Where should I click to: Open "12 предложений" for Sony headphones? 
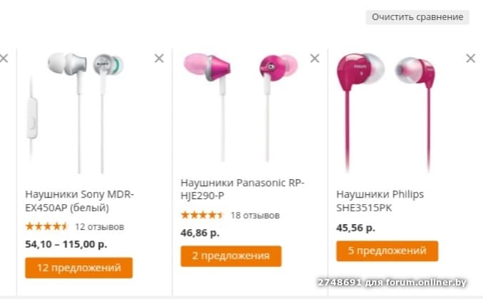pos(78,268)
